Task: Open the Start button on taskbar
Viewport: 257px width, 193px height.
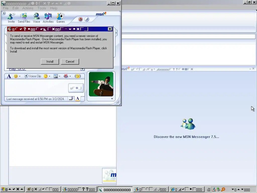Action: pos(13,189)
